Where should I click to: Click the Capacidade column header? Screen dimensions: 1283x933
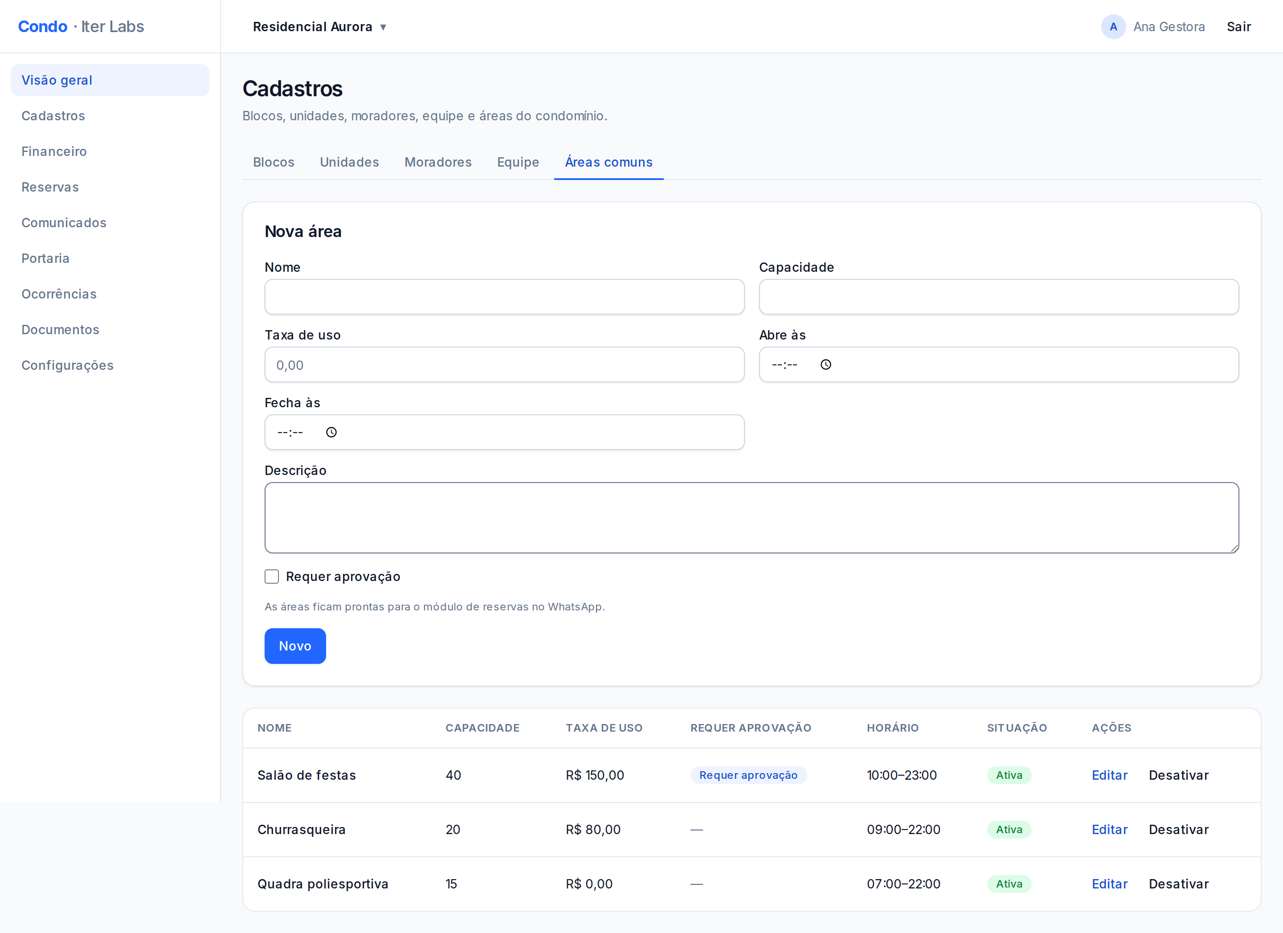pyautogui.click(x=482, y=728)
